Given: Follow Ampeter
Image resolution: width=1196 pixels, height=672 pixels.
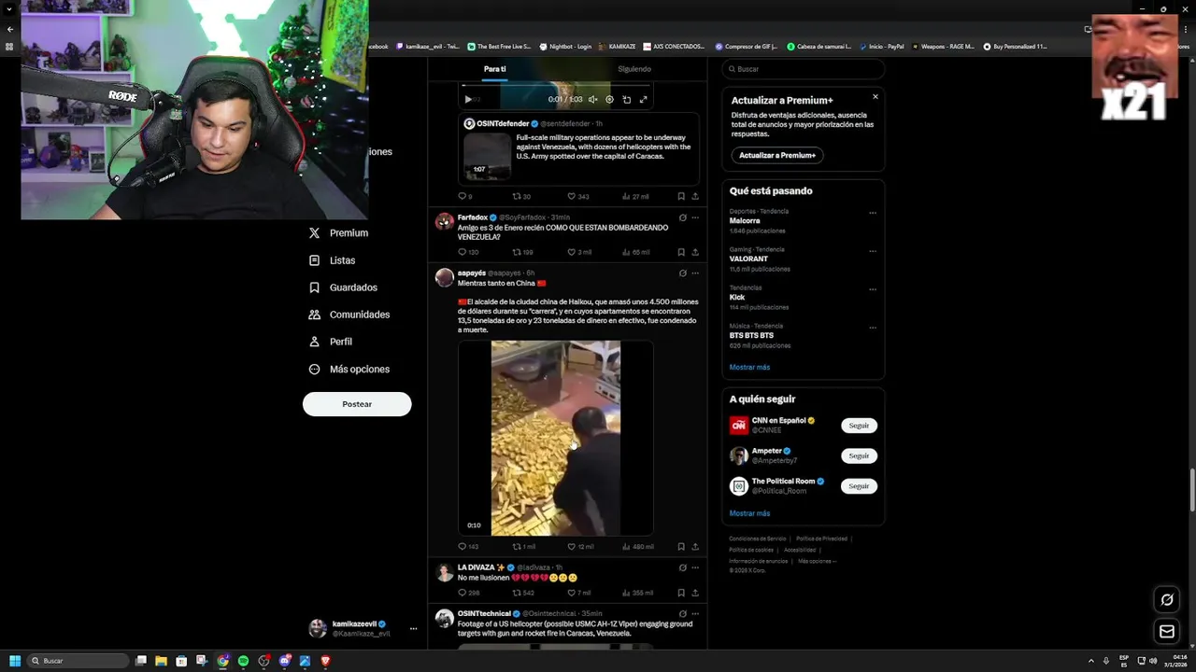Looking at the screenshot, I should [859, 455].
